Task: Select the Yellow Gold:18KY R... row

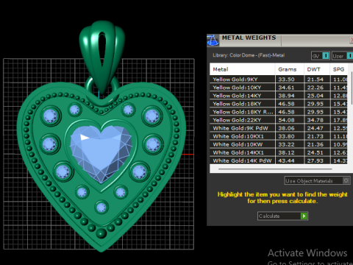Action: click(279, 112)
